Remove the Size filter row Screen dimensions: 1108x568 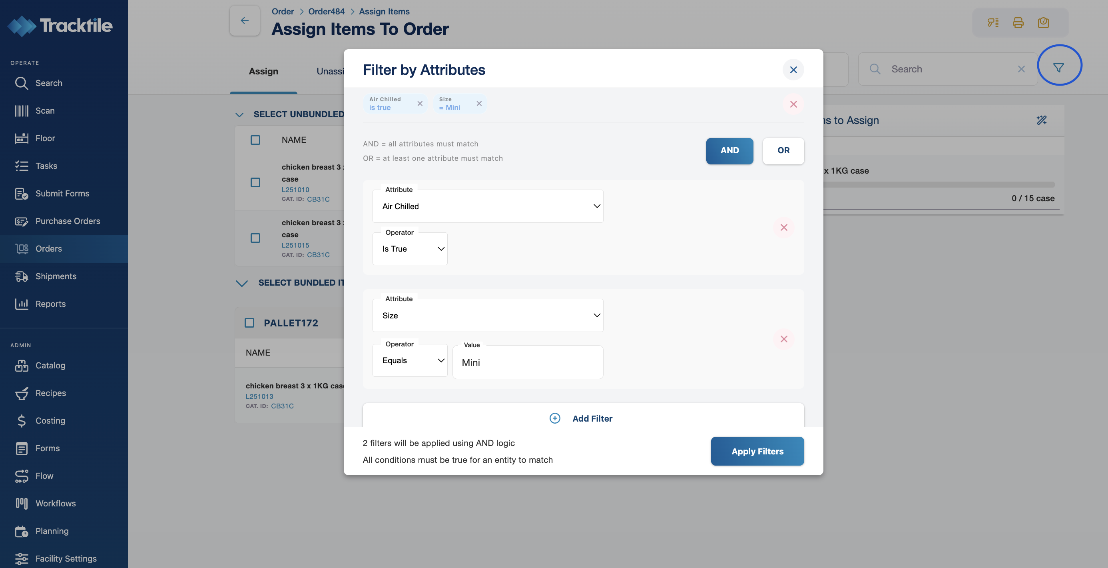tap(784, 339)
